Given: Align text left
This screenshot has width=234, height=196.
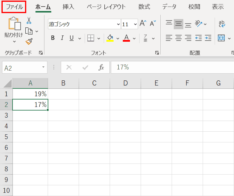Looking at the screenshot, I should tap(169, 38).
